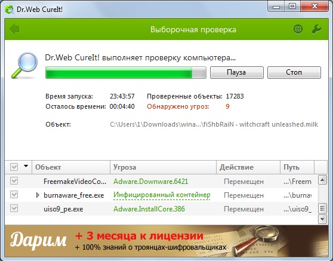Screen dimensions: 333x261
Task: Uncheck the FreemakeVideoCo... threat checkbox
Action: pyautogui.click(x=14, y=181)
